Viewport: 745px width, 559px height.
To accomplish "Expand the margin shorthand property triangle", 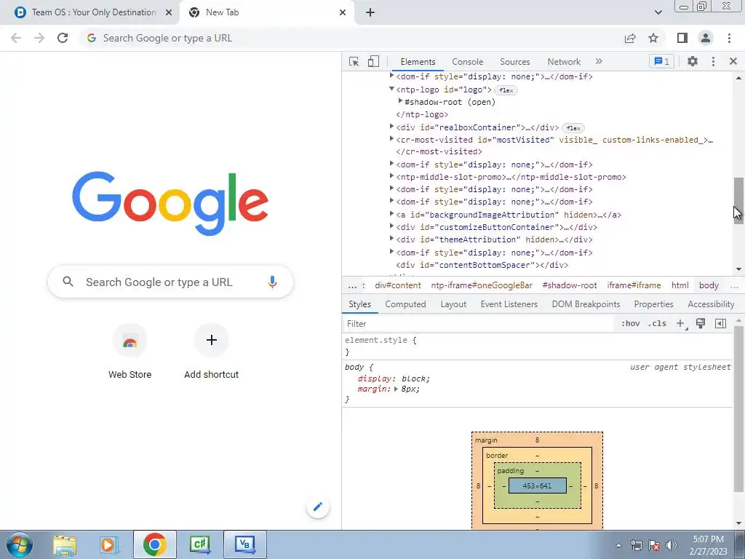I will [396, 389].
